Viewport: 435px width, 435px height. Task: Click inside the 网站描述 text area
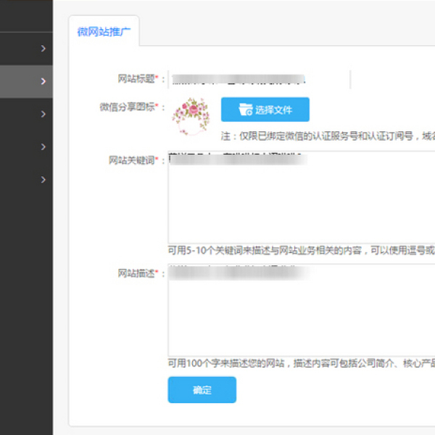pyautogui.click(x=301, y=312)
